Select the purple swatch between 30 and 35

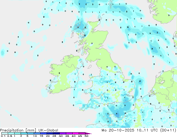[63, 133]
